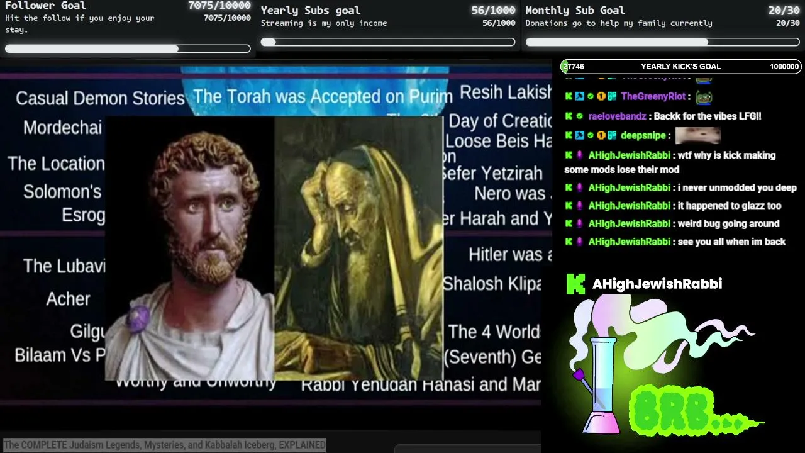Click the 'Nero was' iceberg entry
The image size is (805, 453).
click(511, 194)
